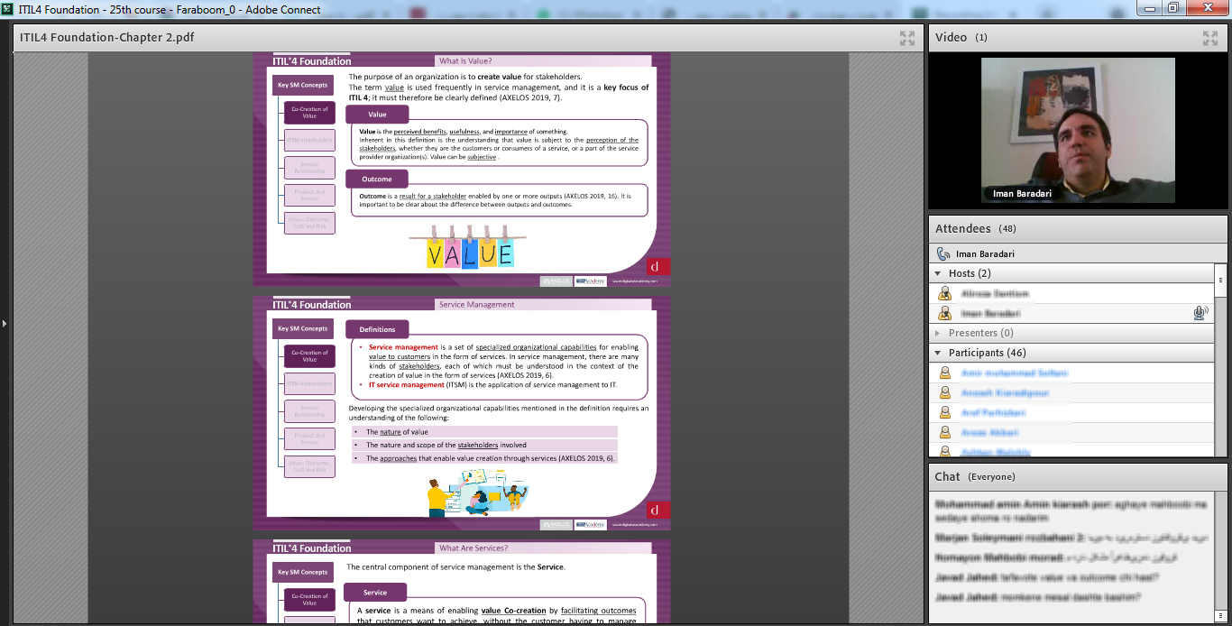The width and height of the screenshot is (1232, 626).
Task: Click the chat message asking about value va outcome
Action: click(x=1046, y=577)
